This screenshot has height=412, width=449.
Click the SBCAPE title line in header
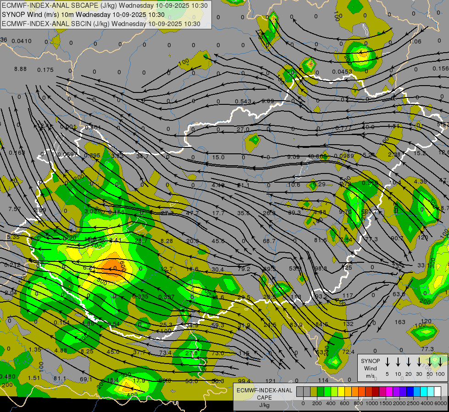105,5
